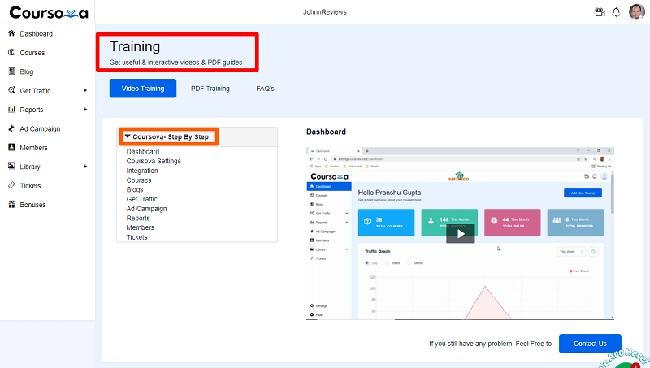Click the Ad Campaign sidebar icon
Image resolution: width=650 pixels, height=368 pixels.
coord(11,128)
